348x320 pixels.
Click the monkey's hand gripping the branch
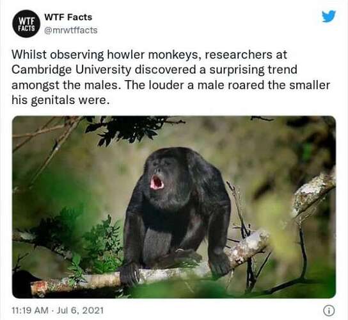129,273
